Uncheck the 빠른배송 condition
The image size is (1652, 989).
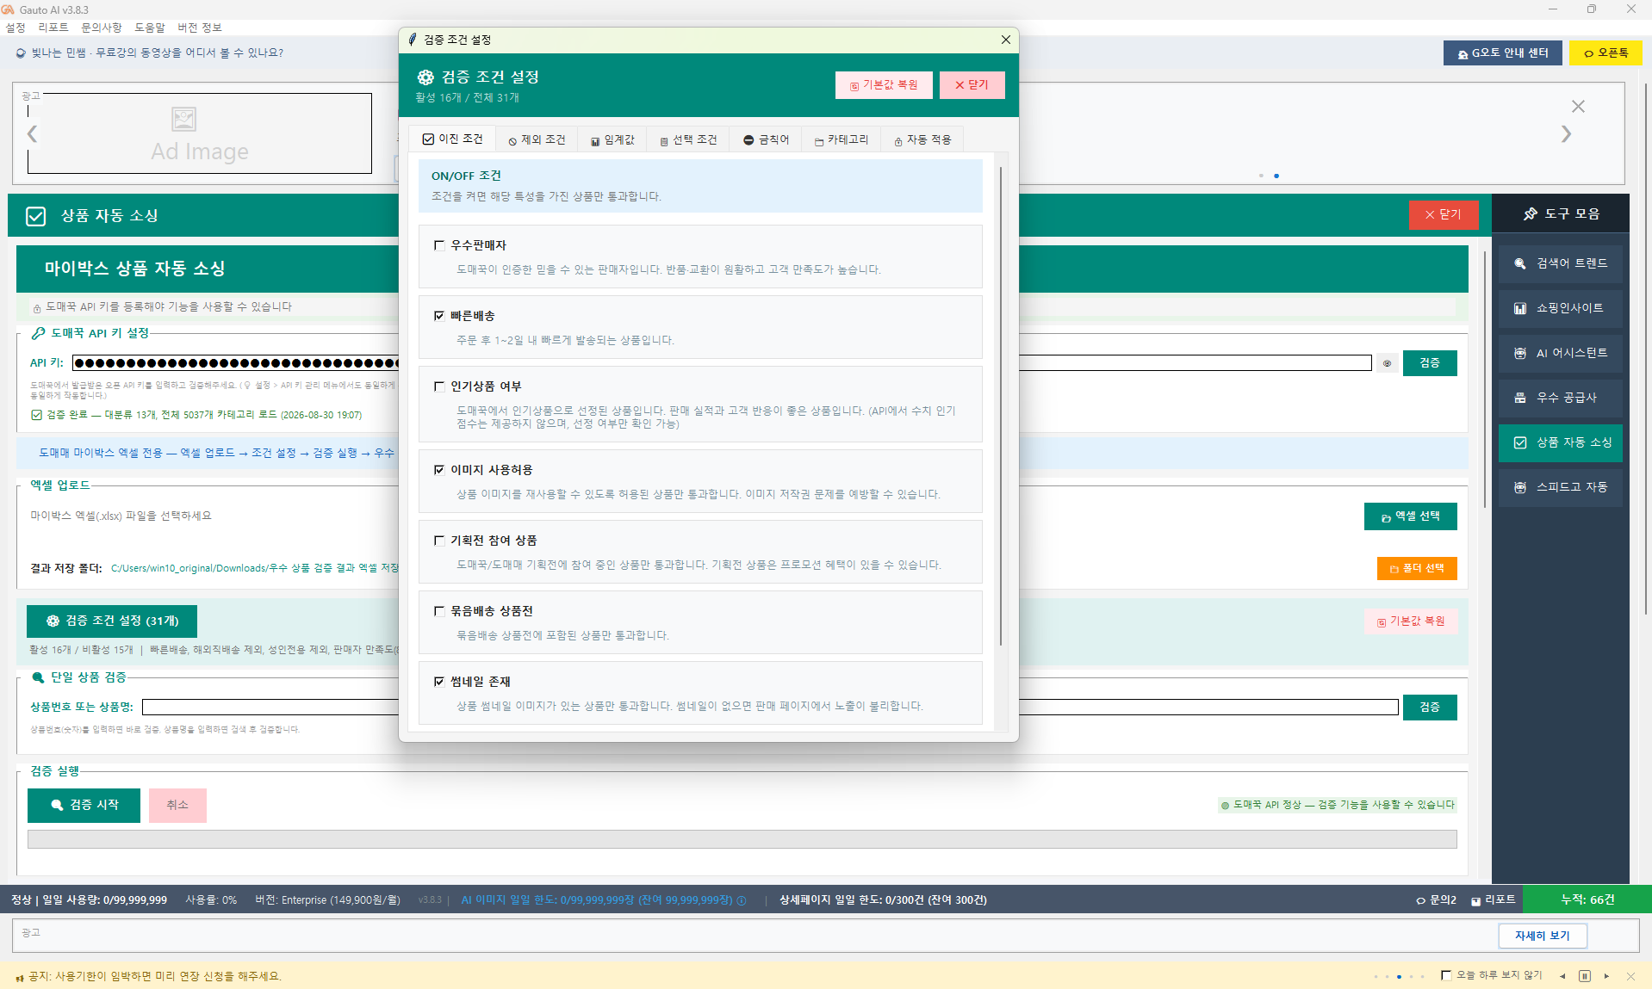point(439,316)
